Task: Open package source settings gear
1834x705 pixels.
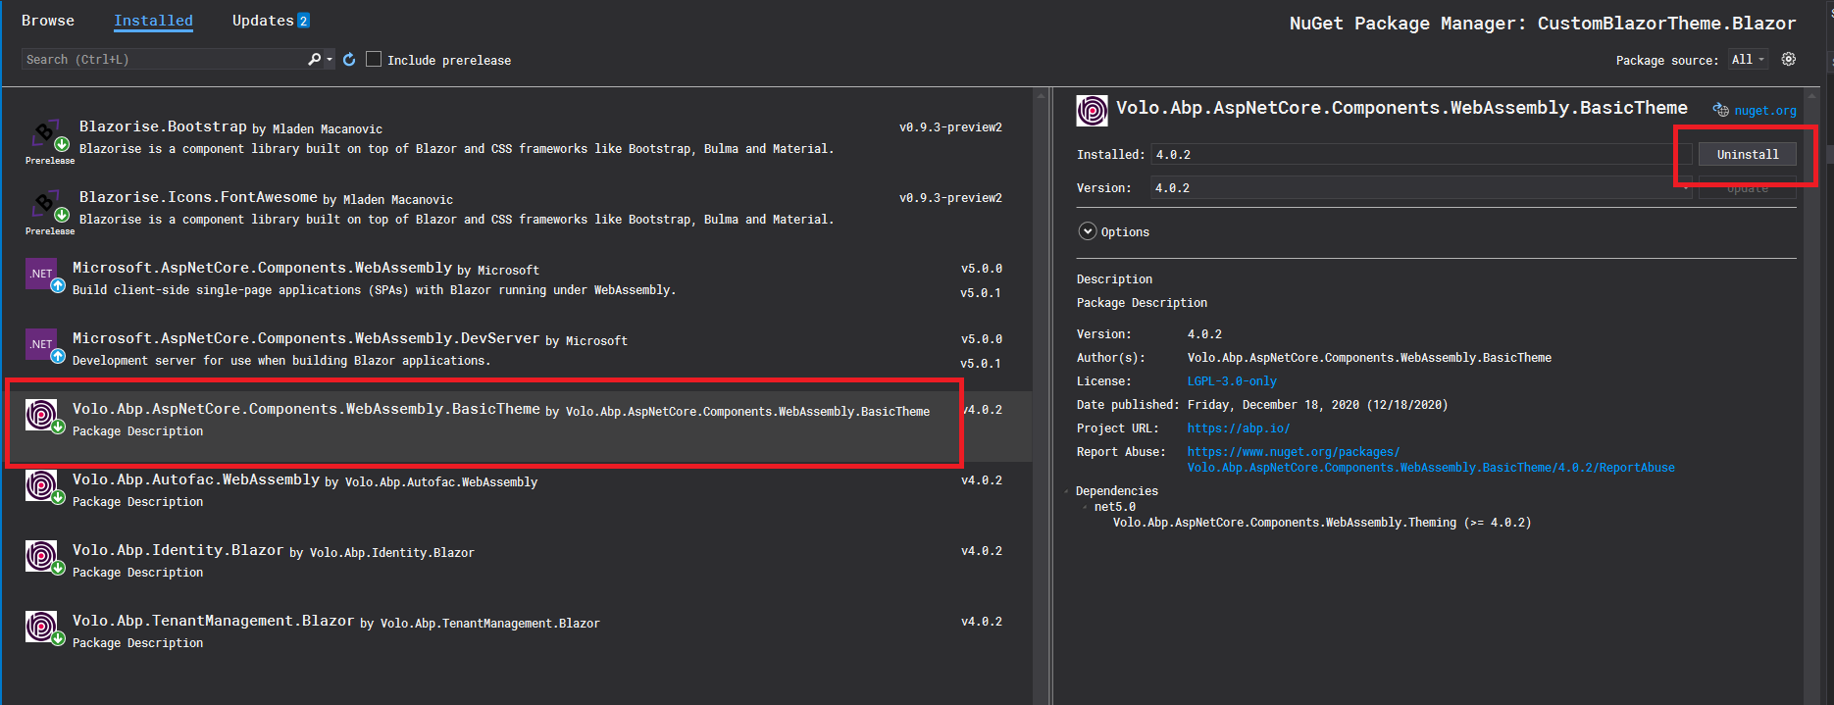Action: click(x=1789, y=59)
